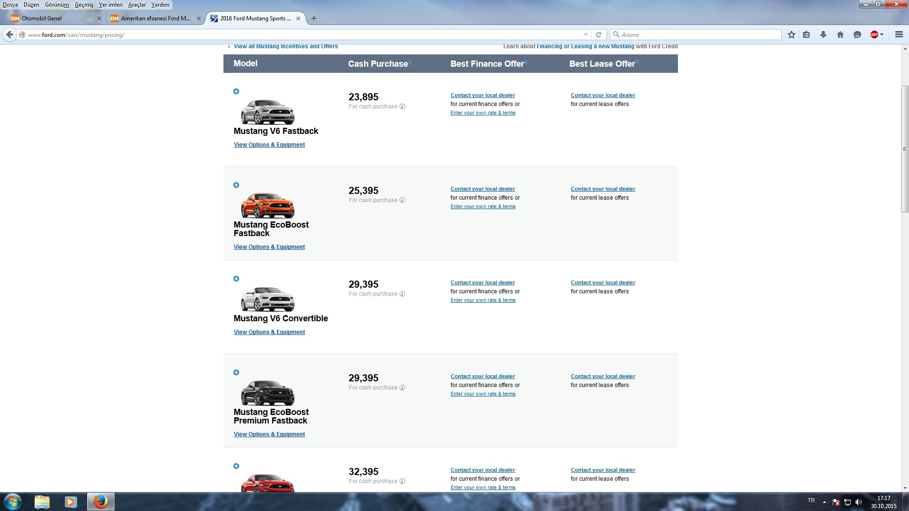Image resolution: width=909 pixels, height=511 pixels.
Task: Click the network tray icon
Action: coord(847,502)
